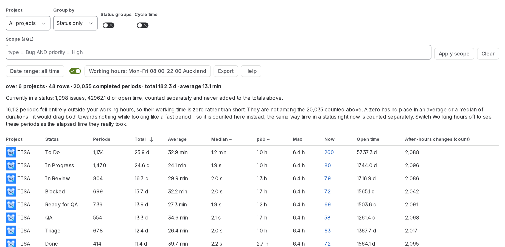Click the TISA avatar in Ready for QA row
The image size is (505, 247).
tap(11, 205)
